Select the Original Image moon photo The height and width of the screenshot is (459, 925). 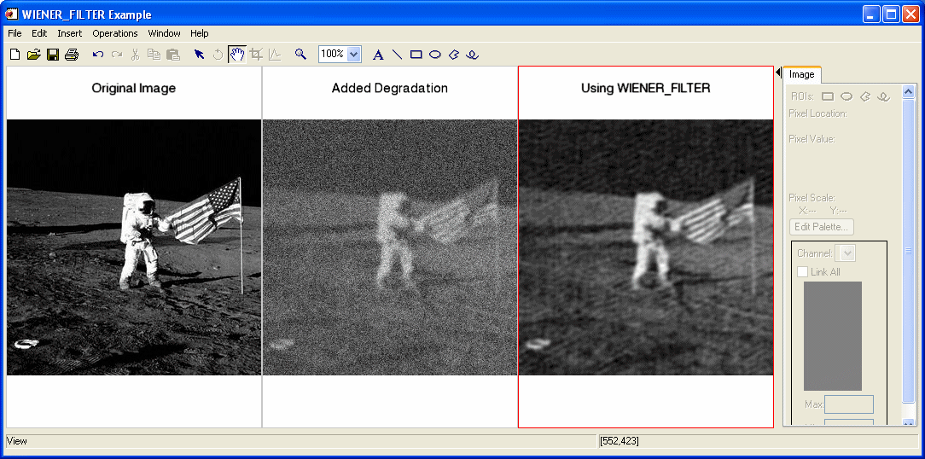[134, 247]
